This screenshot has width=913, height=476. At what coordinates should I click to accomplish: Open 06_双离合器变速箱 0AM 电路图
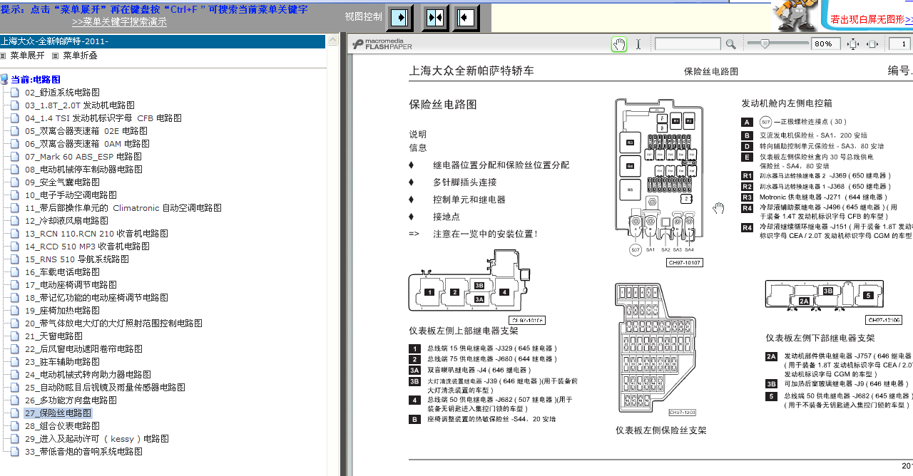pyautogui.click(x=87, y=144)
